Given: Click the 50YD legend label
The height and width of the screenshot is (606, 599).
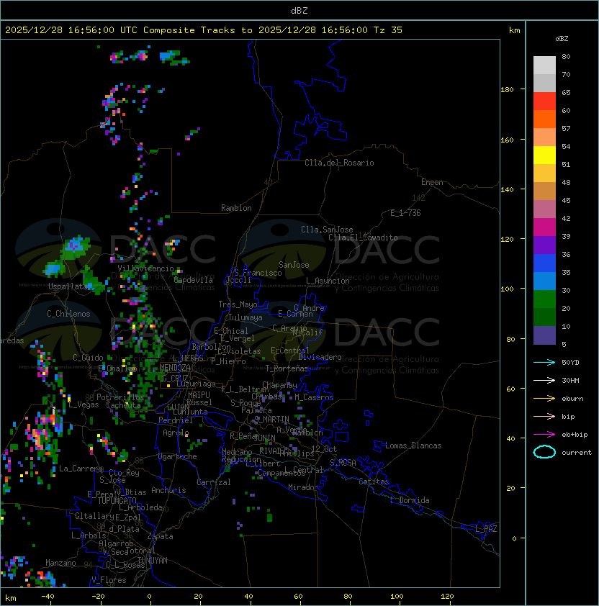Looking at the screenshot, I should [570, 363].
